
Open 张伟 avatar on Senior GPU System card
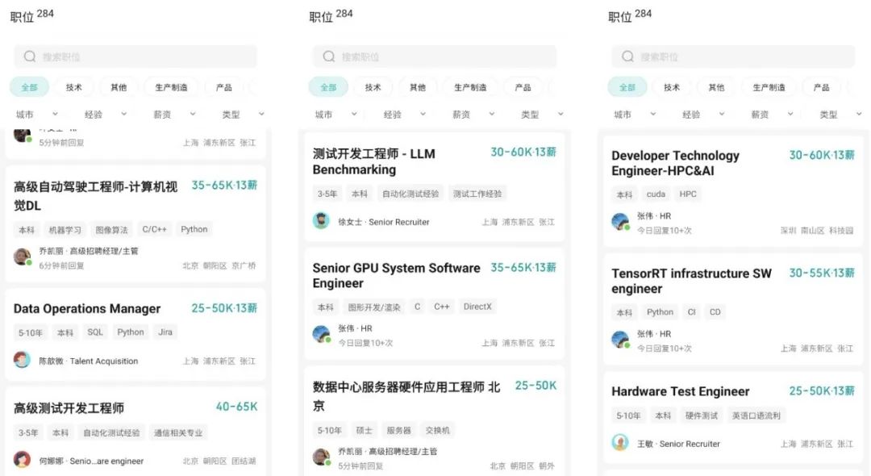pos(321,334)
